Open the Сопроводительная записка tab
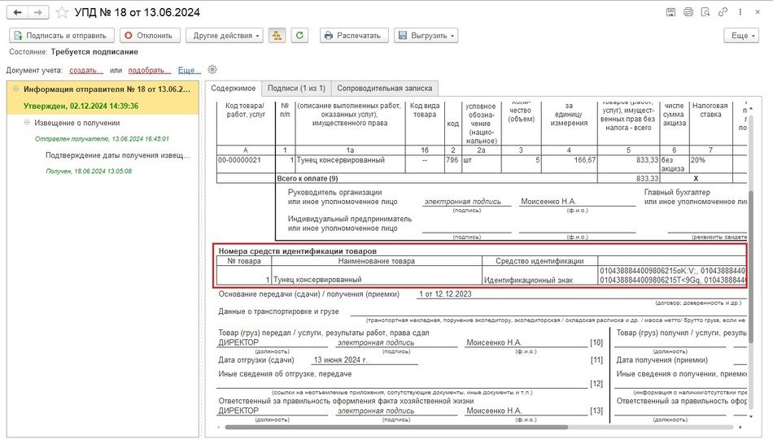This screenshot has height=444, width=773. click(386, 88)
